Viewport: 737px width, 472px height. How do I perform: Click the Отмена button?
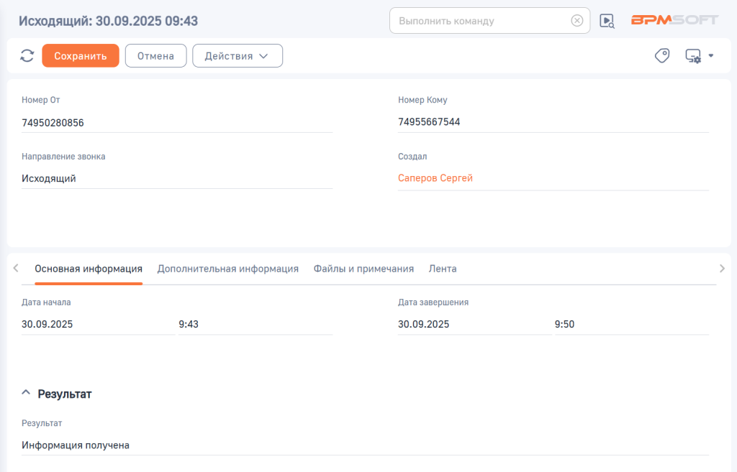155,56
